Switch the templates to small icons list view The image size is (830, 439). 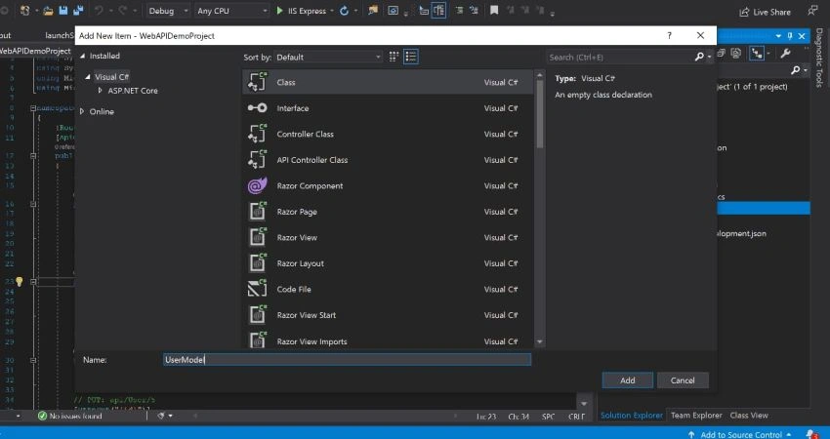pyautogui.click(x=411, y=57)
